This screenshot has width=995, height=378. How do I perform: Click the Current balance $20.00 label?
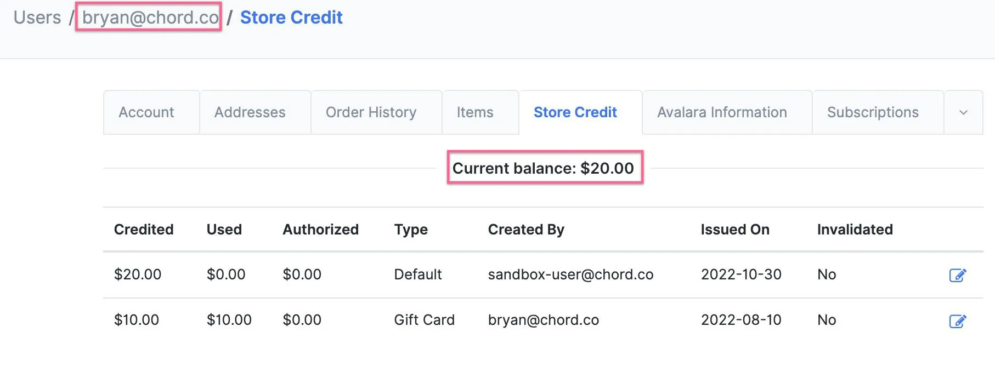point(543,168)
